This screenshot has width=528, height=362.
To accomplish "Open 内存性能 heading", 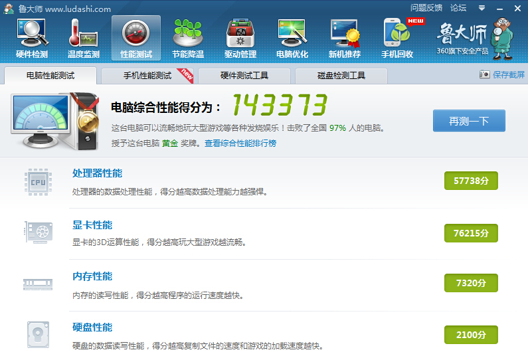I will point(92,276).
